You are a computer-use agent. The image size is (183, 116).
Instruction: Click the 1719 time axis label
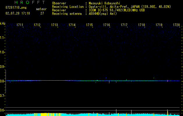[159, 25]
